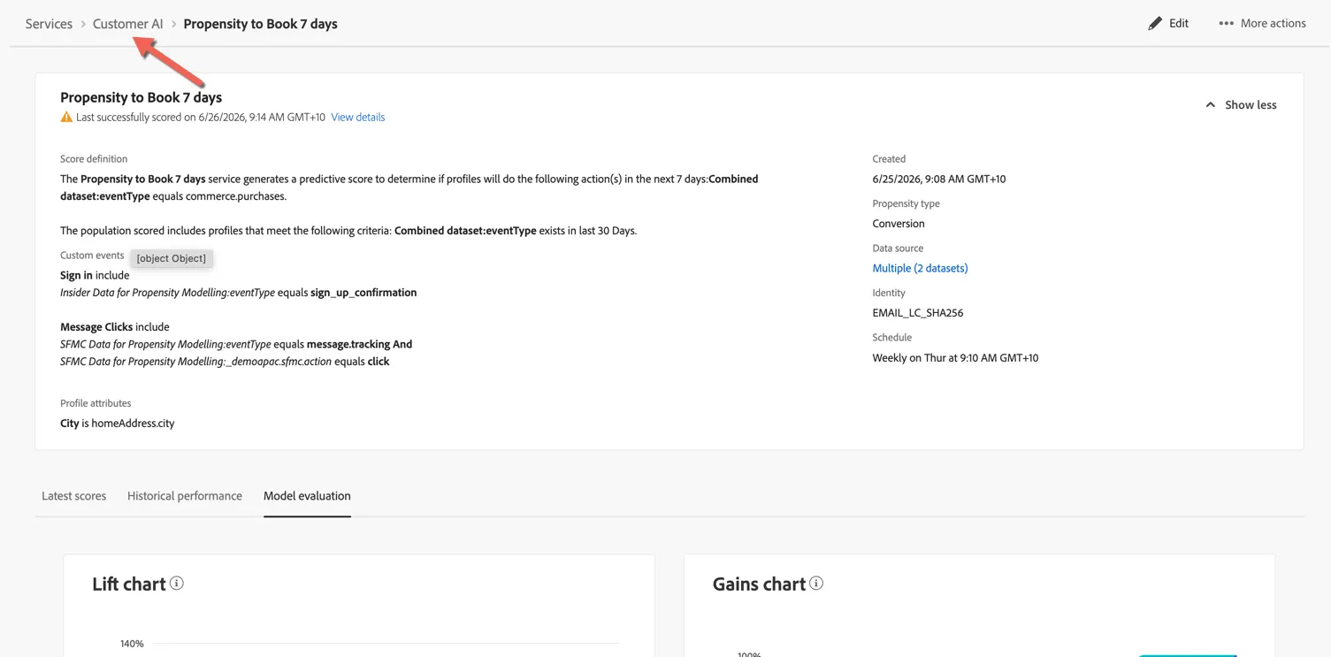
Task: Open the View details link
Action: click(358, 117)
